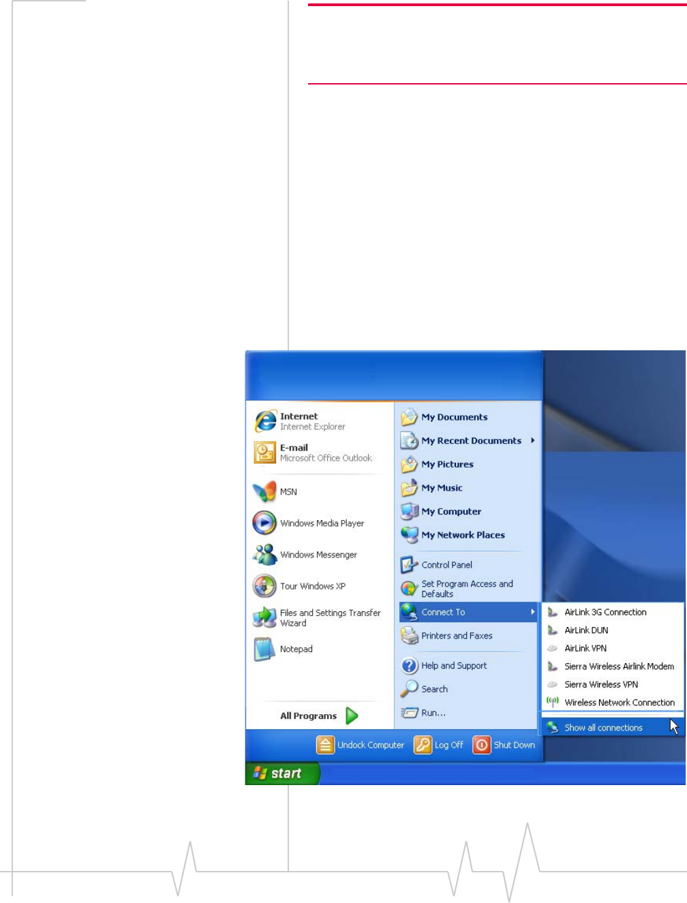Click the Run... icon
Screen dimensions: 687x903
409,713
